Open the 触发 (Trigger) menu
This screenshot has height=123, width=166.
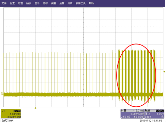[x=29, y=3]
